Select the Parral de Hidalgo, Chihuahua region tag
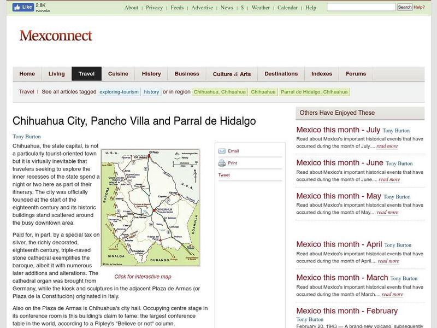The height and width of the screenshot is (328, 437). point(316,92)
